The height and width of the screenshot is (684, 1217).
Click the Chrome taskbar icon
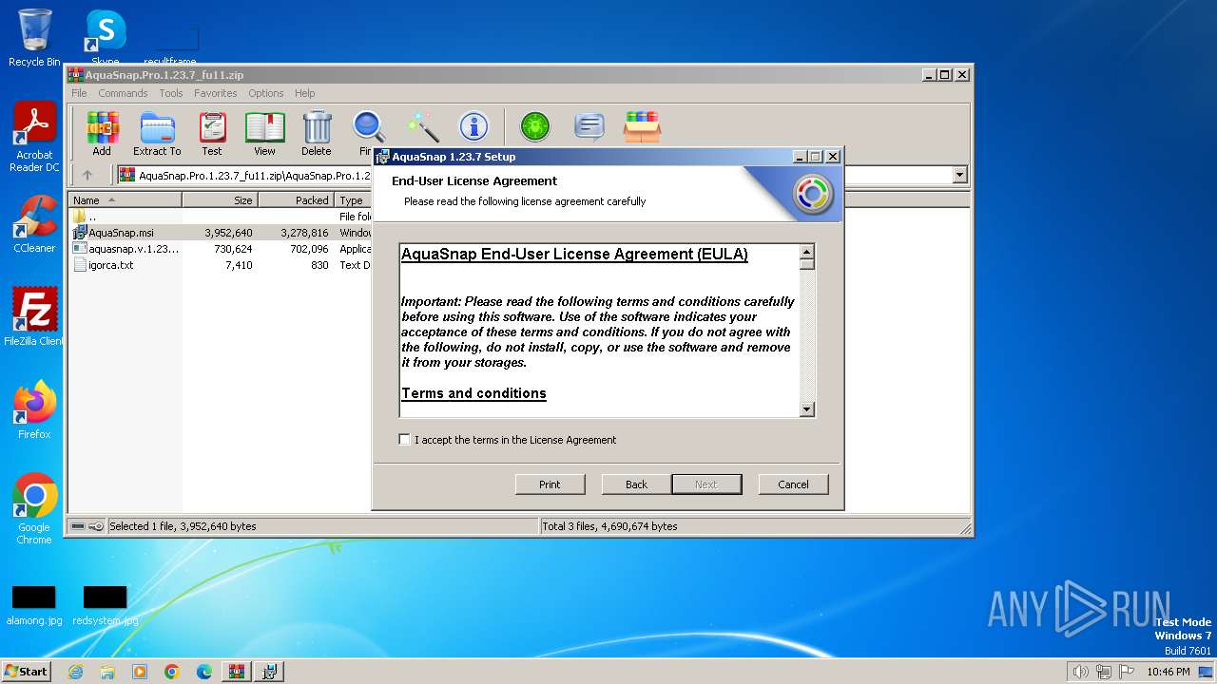pos(172,672)
